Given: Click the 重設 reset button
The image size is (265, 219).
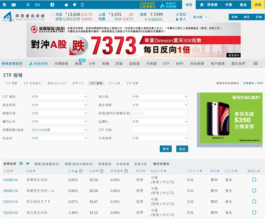Looking at the screenshot, I should coord(182,149).
